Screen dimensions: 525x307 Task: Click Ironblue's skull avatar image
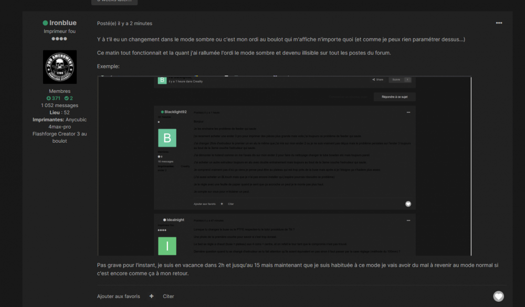(59, 67)
